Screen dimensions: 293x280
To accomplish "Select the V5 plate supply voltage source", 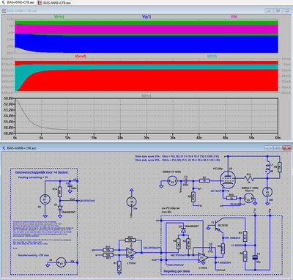I will 267,192.
